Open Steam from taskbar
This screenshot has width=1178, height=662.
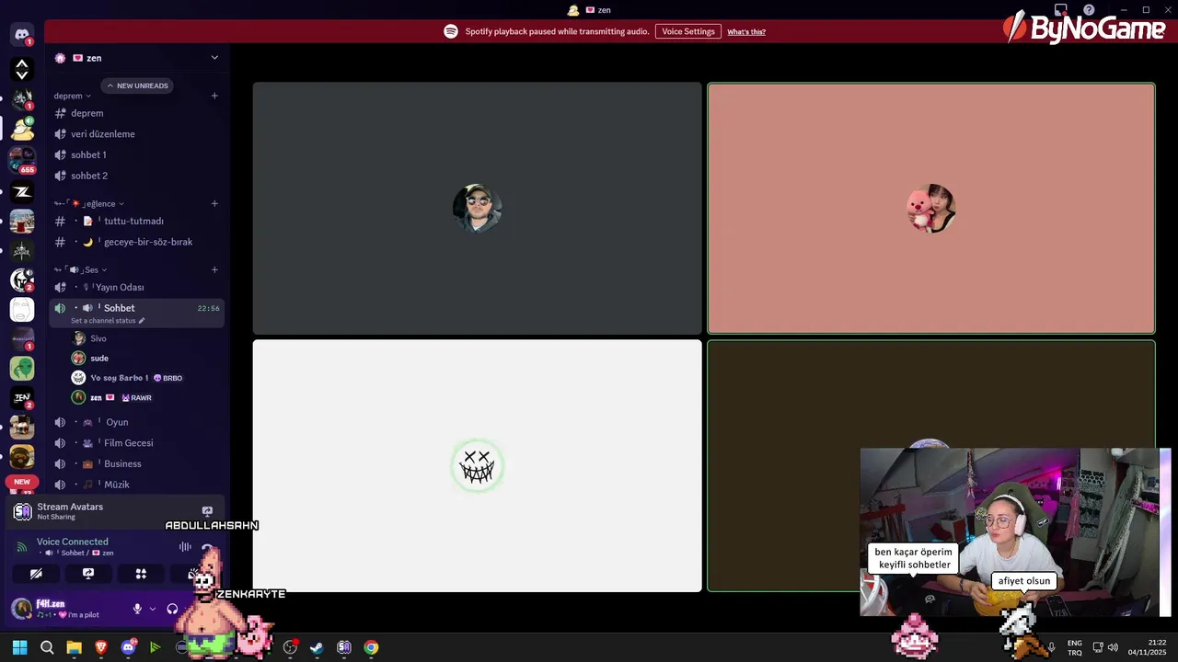coord(317,647)
